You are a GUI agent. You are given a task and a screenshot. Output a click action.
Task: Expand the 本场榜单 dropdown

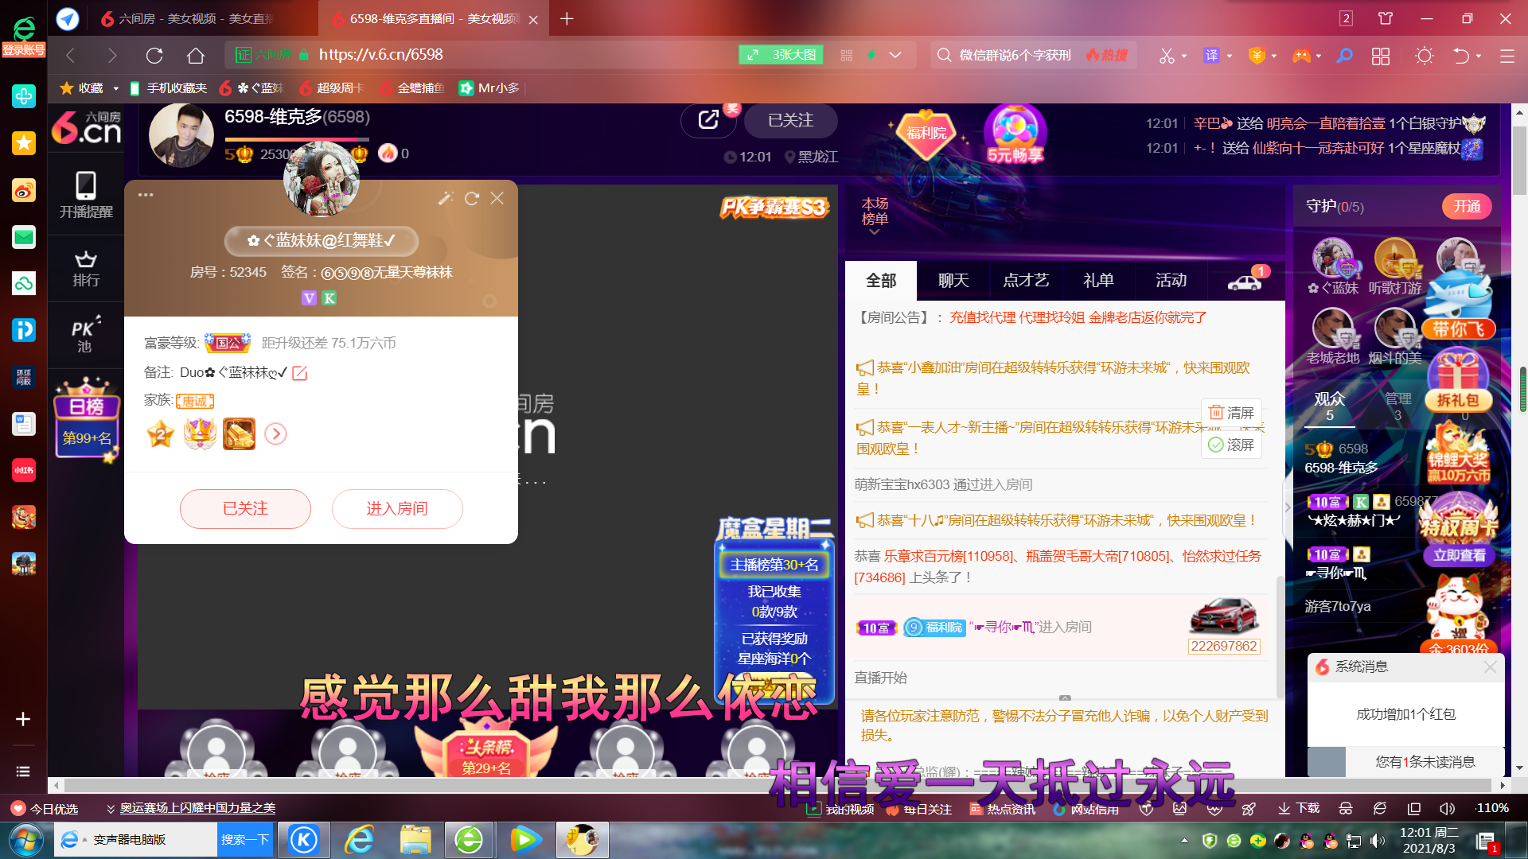point(875,216)
